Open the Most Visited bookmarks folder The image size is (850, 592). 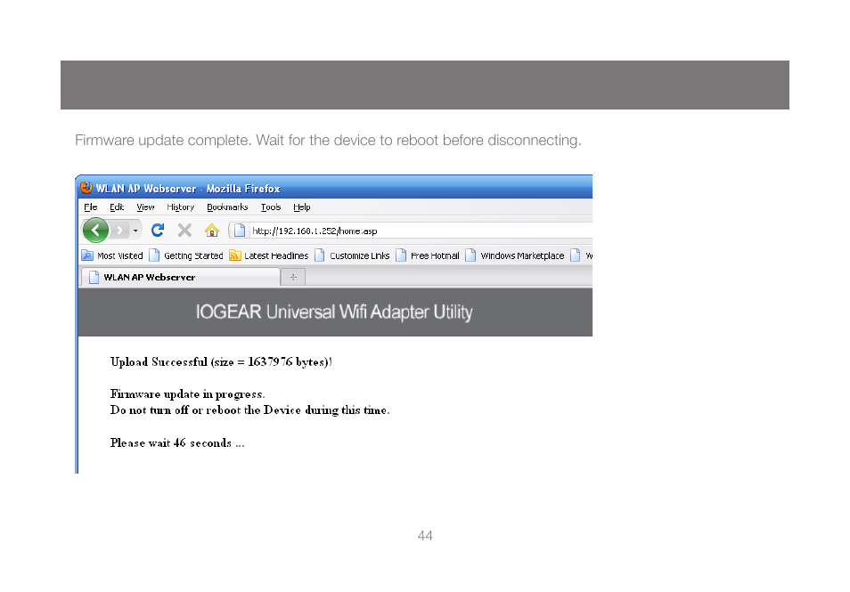pos(112,255)
